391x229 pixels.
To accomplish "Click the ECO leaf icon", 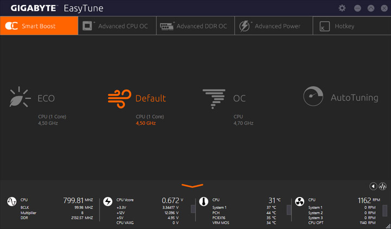I will point(20,97).
